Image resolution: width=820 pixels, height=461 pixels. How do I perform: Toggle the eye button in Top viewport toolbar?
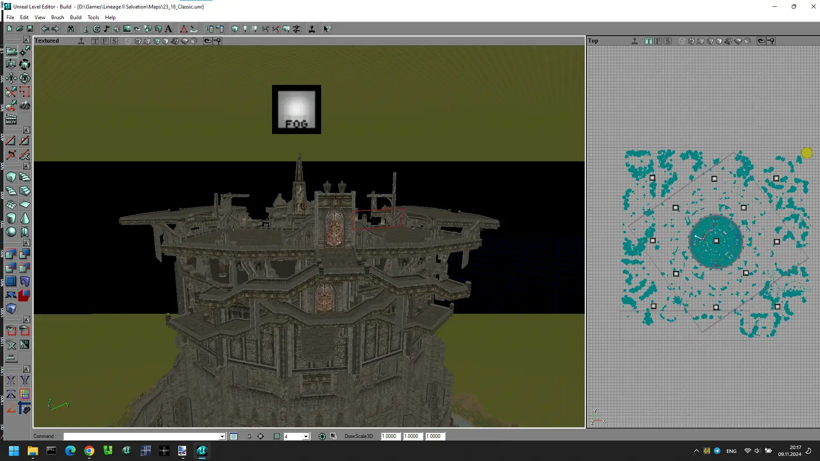[761, 41]
